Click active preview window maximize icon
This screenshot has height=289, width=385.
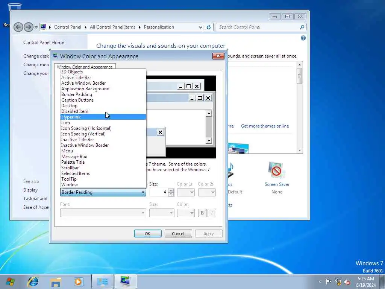200,98
